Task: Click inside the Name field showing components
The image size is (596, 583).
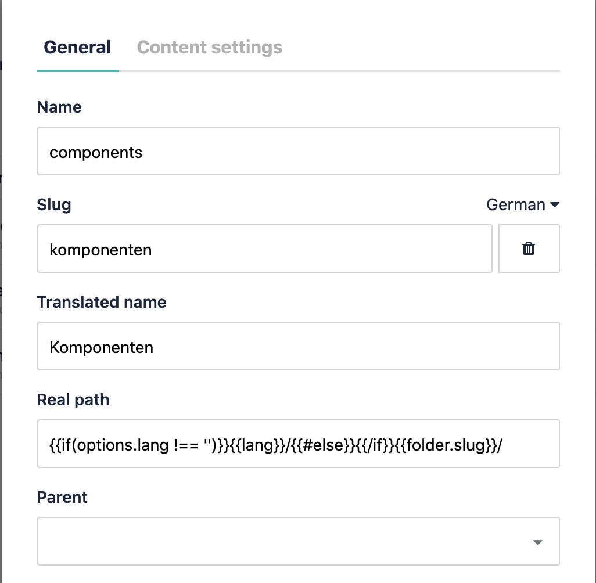Action: 298,151
